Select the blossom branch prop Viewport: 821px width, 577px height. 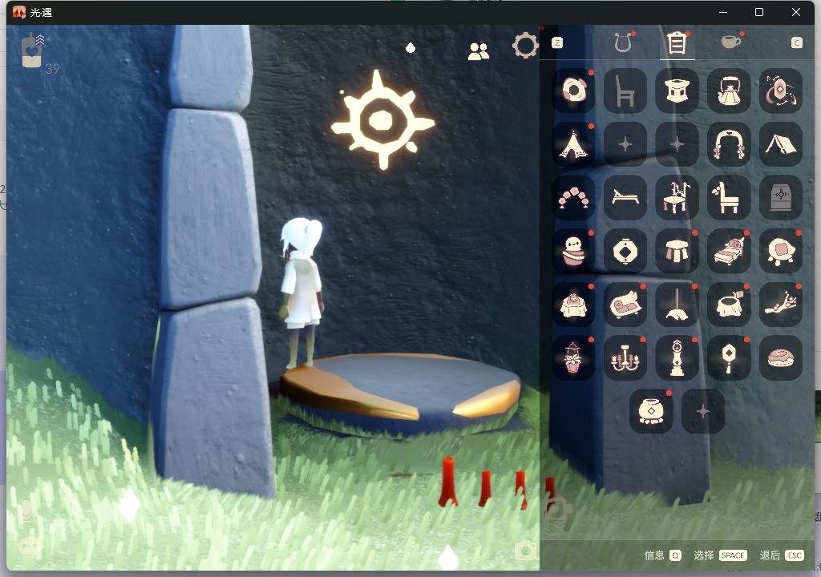[x=781, y=305]
